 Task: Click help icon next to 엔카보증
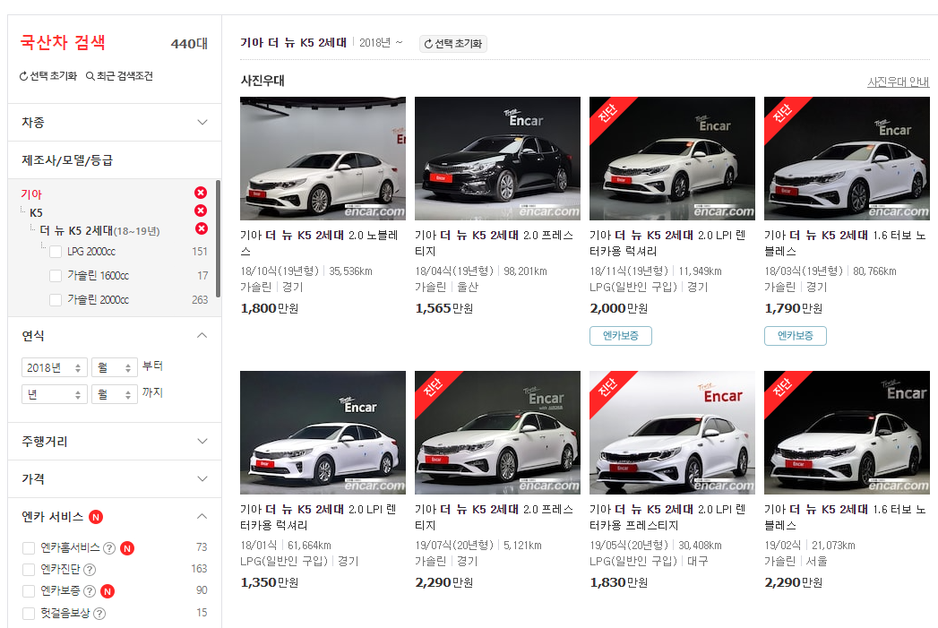tap(90, 591)
